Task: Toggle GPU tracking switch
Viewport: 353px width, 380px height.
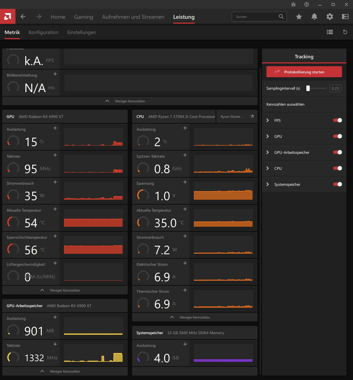Action: click(x=338, y=136)
